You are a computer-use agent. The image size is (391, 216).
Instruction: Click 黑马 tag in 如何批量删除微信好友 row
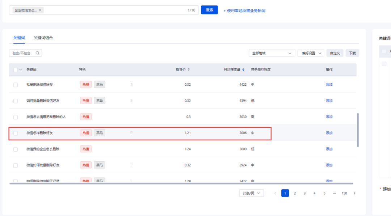tap(100, 101)
